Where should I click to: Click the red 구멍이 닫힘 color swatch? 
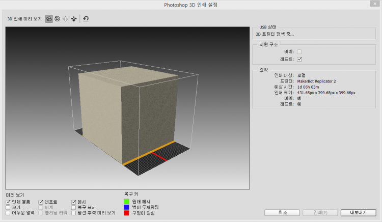pyautogui.click(x=127, y=213)
